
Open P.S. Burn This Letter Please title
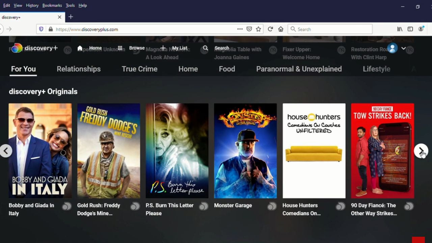[x=169, y=209]
